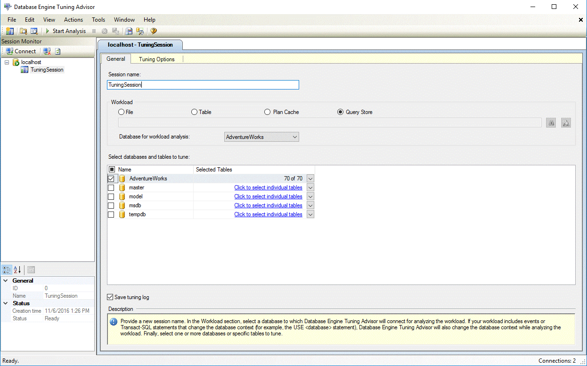Open the Database for workload analysis dropdown
The width and height of the screenshot is (587, 366).
click(295, 137)
